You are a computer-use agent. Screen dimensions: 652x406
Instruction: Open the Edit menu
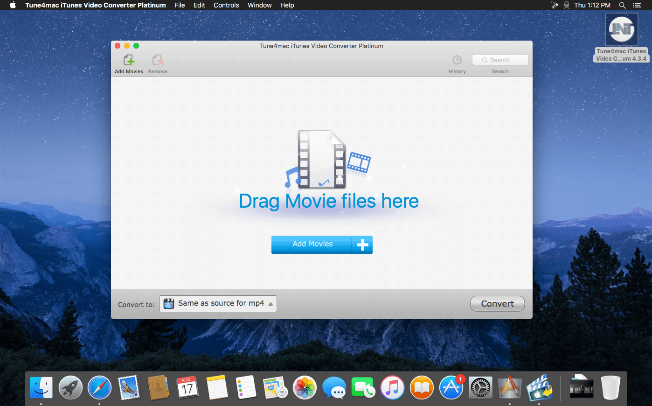199,5
